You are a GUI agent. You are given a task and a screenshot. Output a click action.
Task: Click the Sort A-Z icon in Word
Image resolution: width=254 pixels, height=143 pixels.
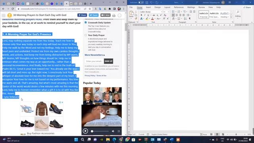click(x=185, y=19)
